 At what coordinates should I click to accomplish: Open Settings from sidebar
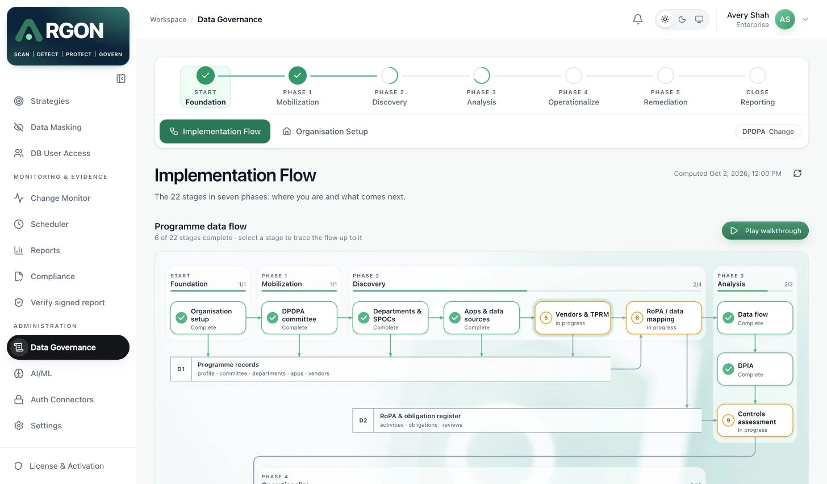coord(68,426)
